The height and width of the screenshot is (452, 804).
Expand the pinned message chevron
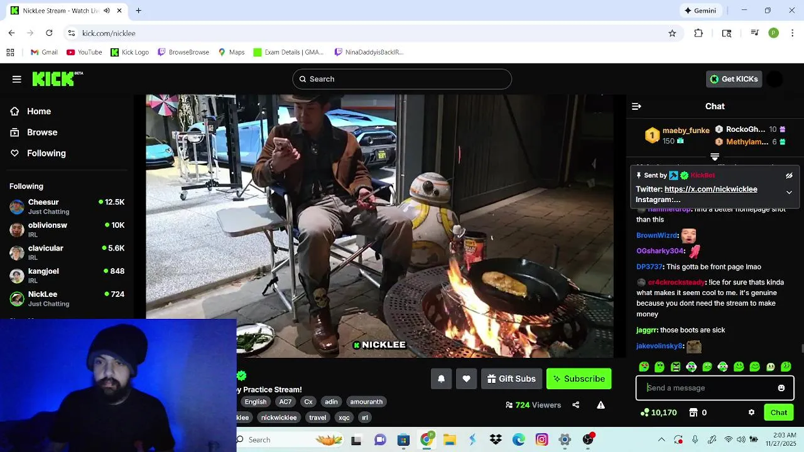(789, 193)
